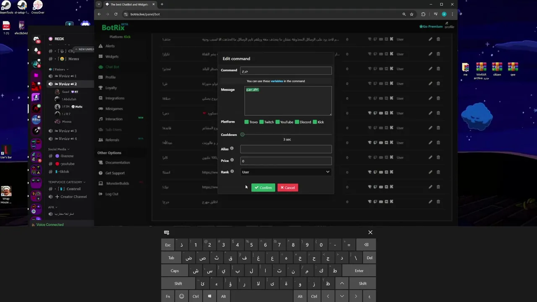Click the Referrals people icon

click(101, 140)
